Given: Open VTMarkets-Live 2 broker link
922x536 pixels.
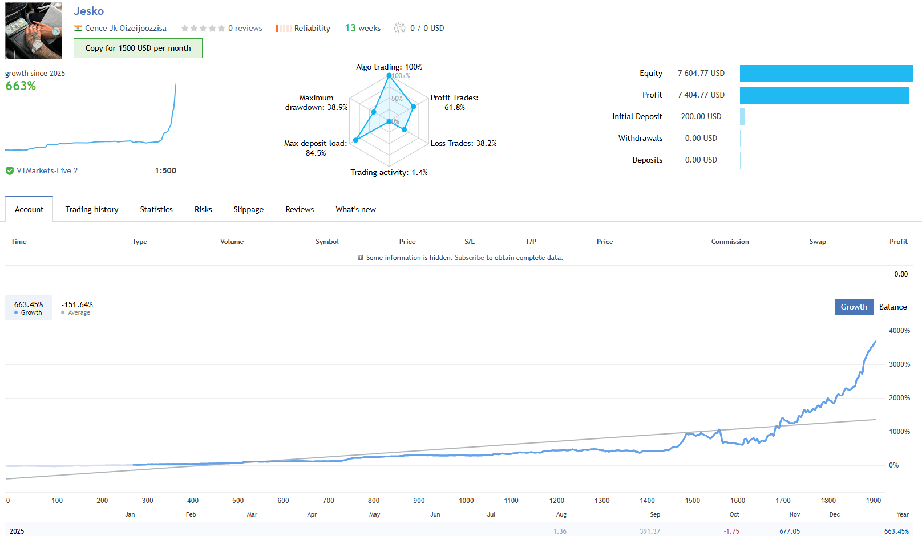Looking at the screenshot, I should pos(47,170).
